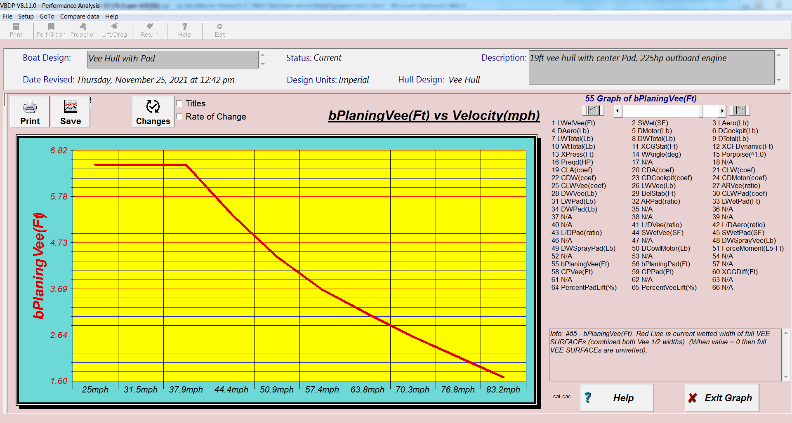Click the bPlaningVee(Ft) vs Velocity(mph) title
Viewport: 792px width, 423px height.
click(434, 115)
